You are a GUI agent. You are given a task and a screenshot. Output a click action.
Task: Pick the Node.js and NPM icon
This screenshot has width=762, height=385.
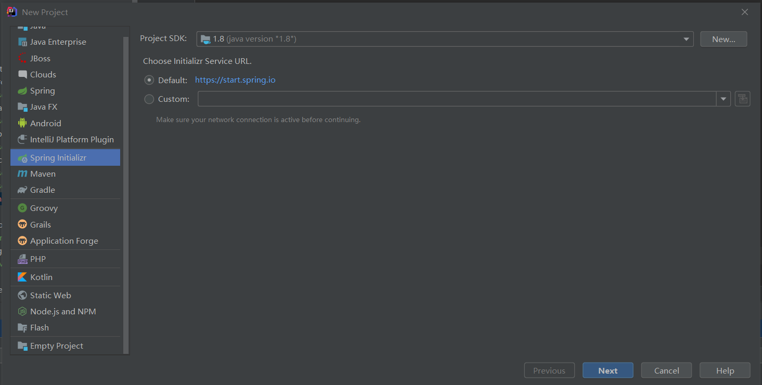point(22,311)
